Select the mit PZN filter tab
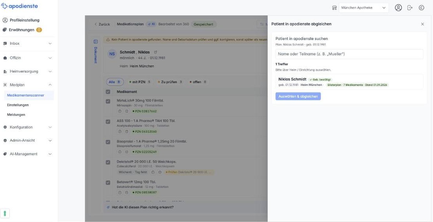This screenshot has height=222, width=433. pyautogui.click(x=140, y=82)
